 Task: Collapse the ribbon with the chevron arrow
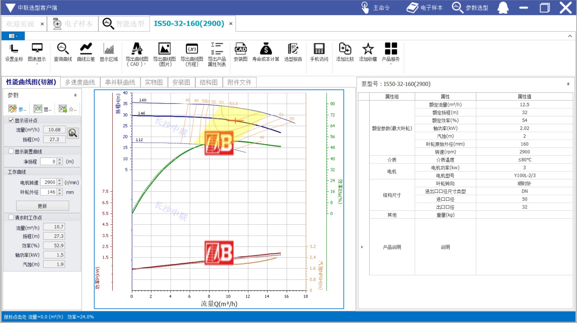(570, 36)
